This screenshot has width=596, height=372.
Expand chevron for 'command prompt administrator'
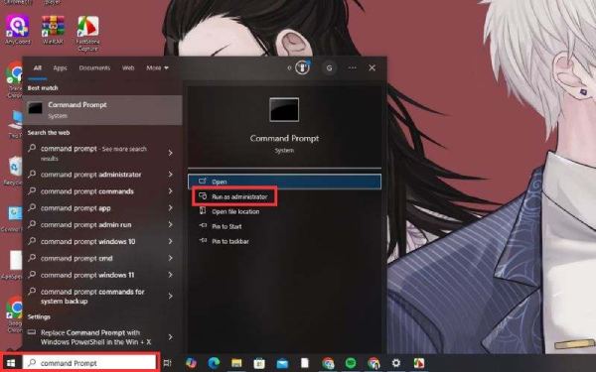(170, 175)
